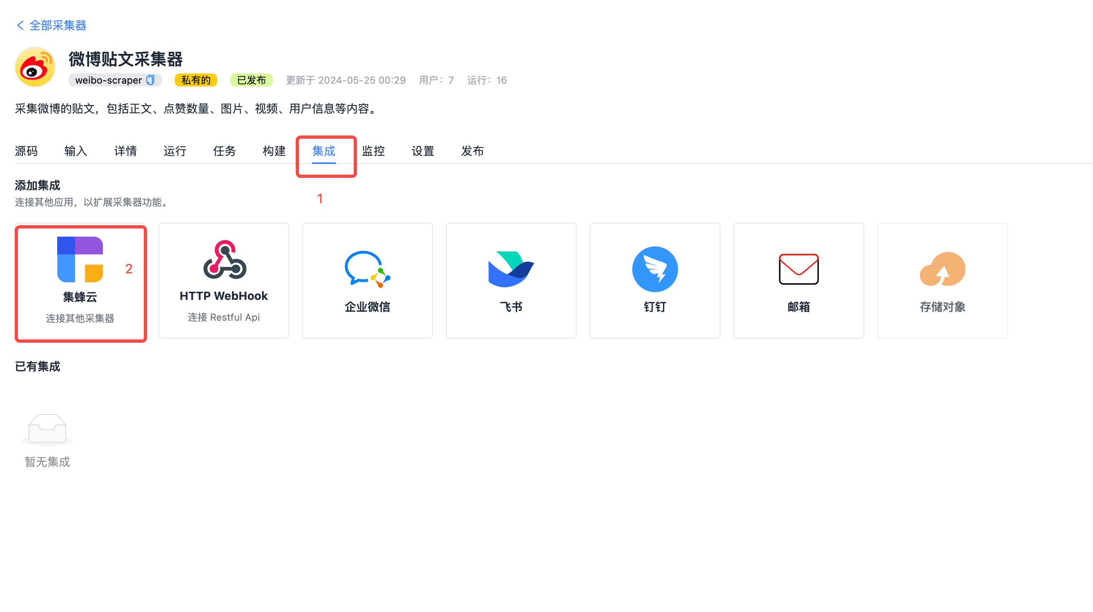Select the 存储对象 label
The height and width of the screenshot is (612, 1093).
point(943,307)
